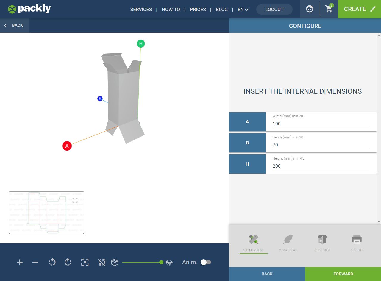The width and height of the screenshot is (381, 281).
Task: Click the green FORWARD button
Action: click(x=343, y=274)
